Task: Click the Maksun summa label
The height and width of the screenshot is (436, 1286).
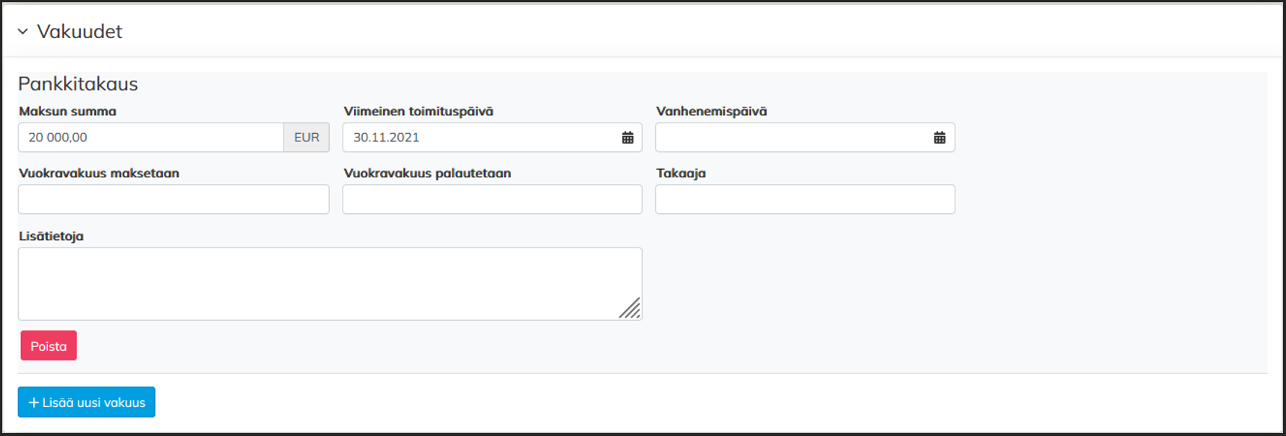Action: [67, 111]
